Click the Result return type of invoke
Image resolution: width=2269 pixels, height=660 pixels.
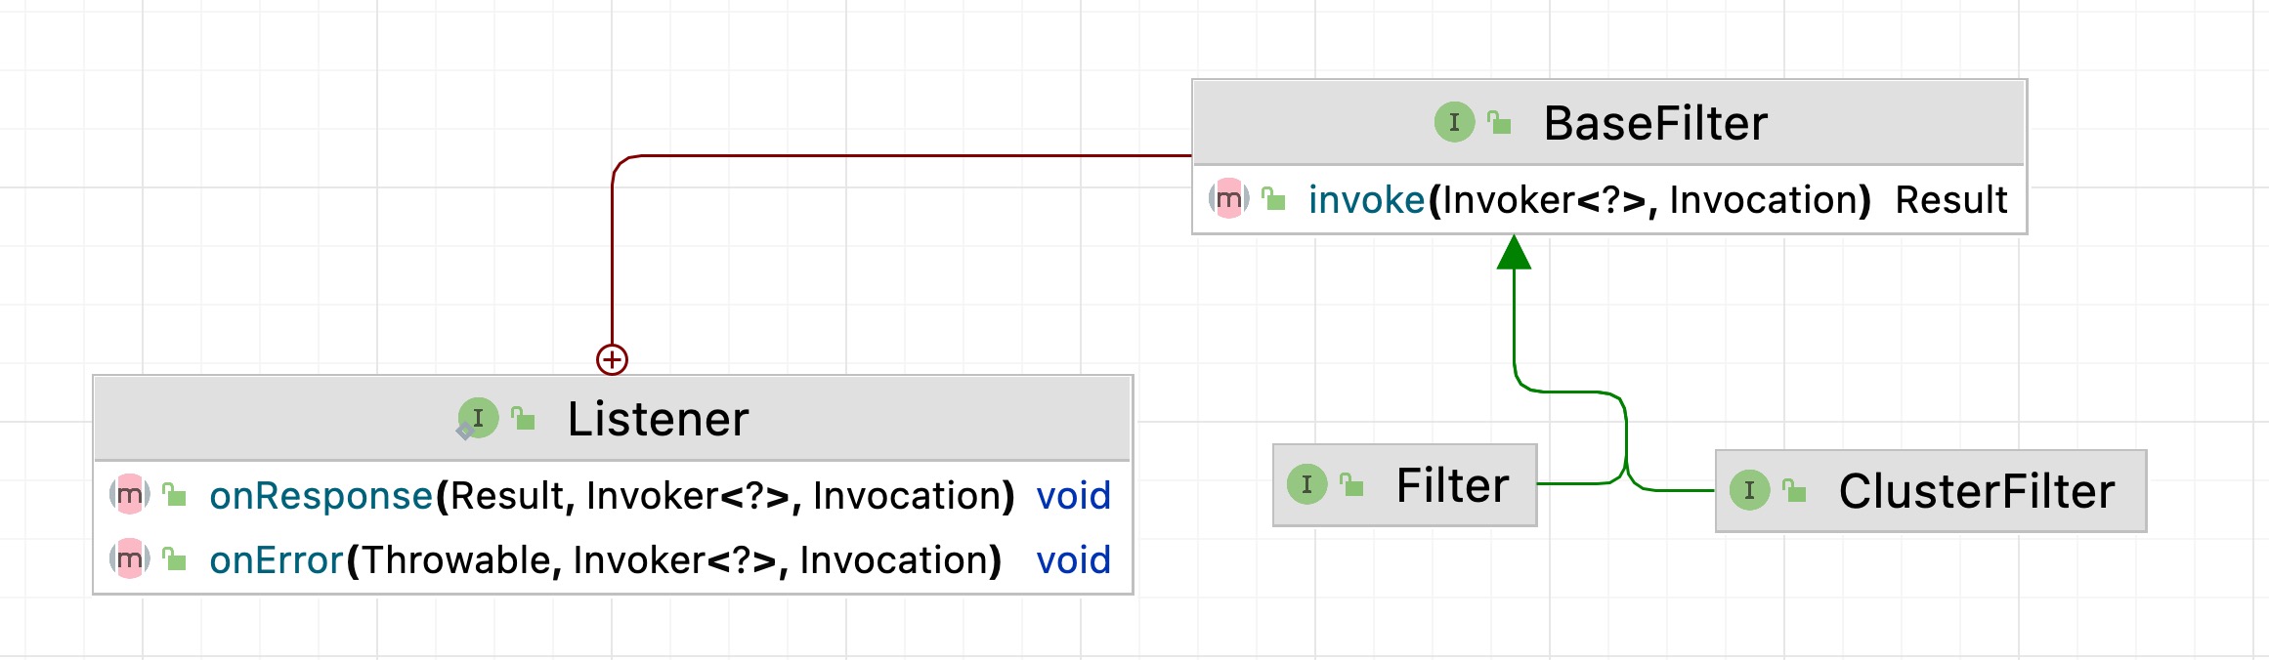click(x=1950, y=200)
